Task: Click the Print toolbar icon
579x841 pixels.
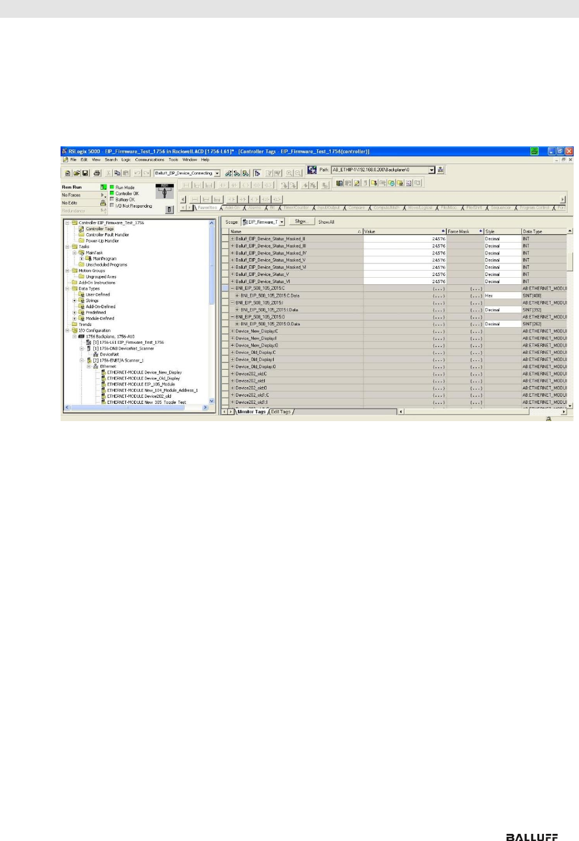Action: (96, 173)
